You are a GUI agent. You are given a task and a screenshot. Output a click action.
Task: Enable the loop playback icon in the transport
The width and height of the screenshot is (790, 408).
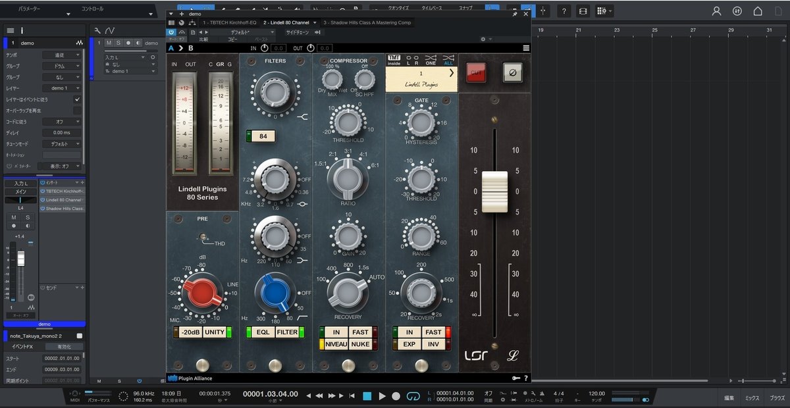pyautogui.click(x=414, y=395)
